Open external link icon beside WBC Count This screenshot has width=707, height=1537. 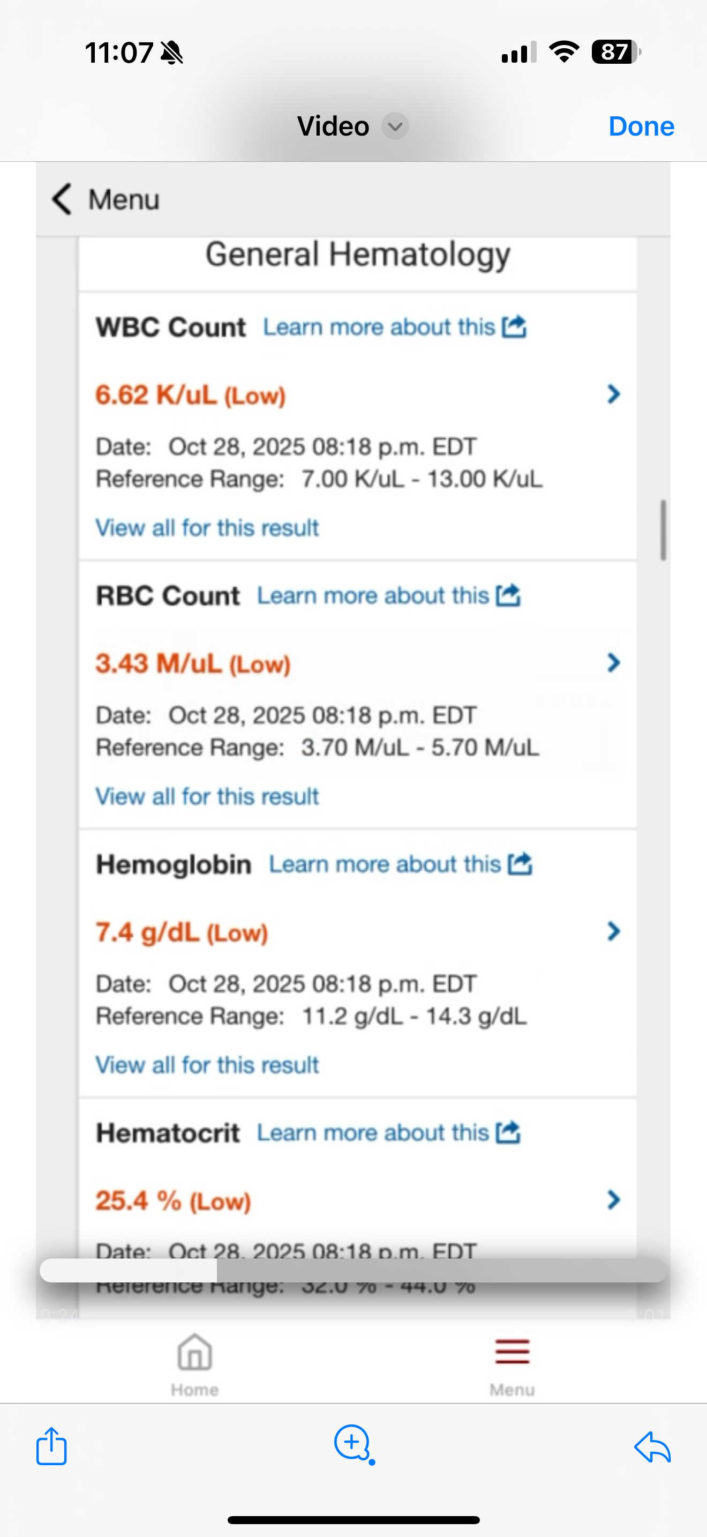click(514, 327)
